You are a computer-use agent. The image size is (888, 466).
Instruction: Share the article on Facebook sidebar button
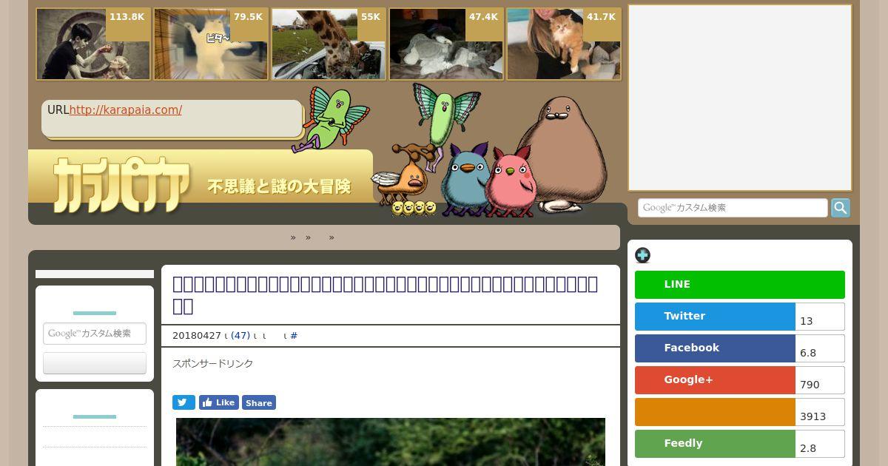point(715,348)
